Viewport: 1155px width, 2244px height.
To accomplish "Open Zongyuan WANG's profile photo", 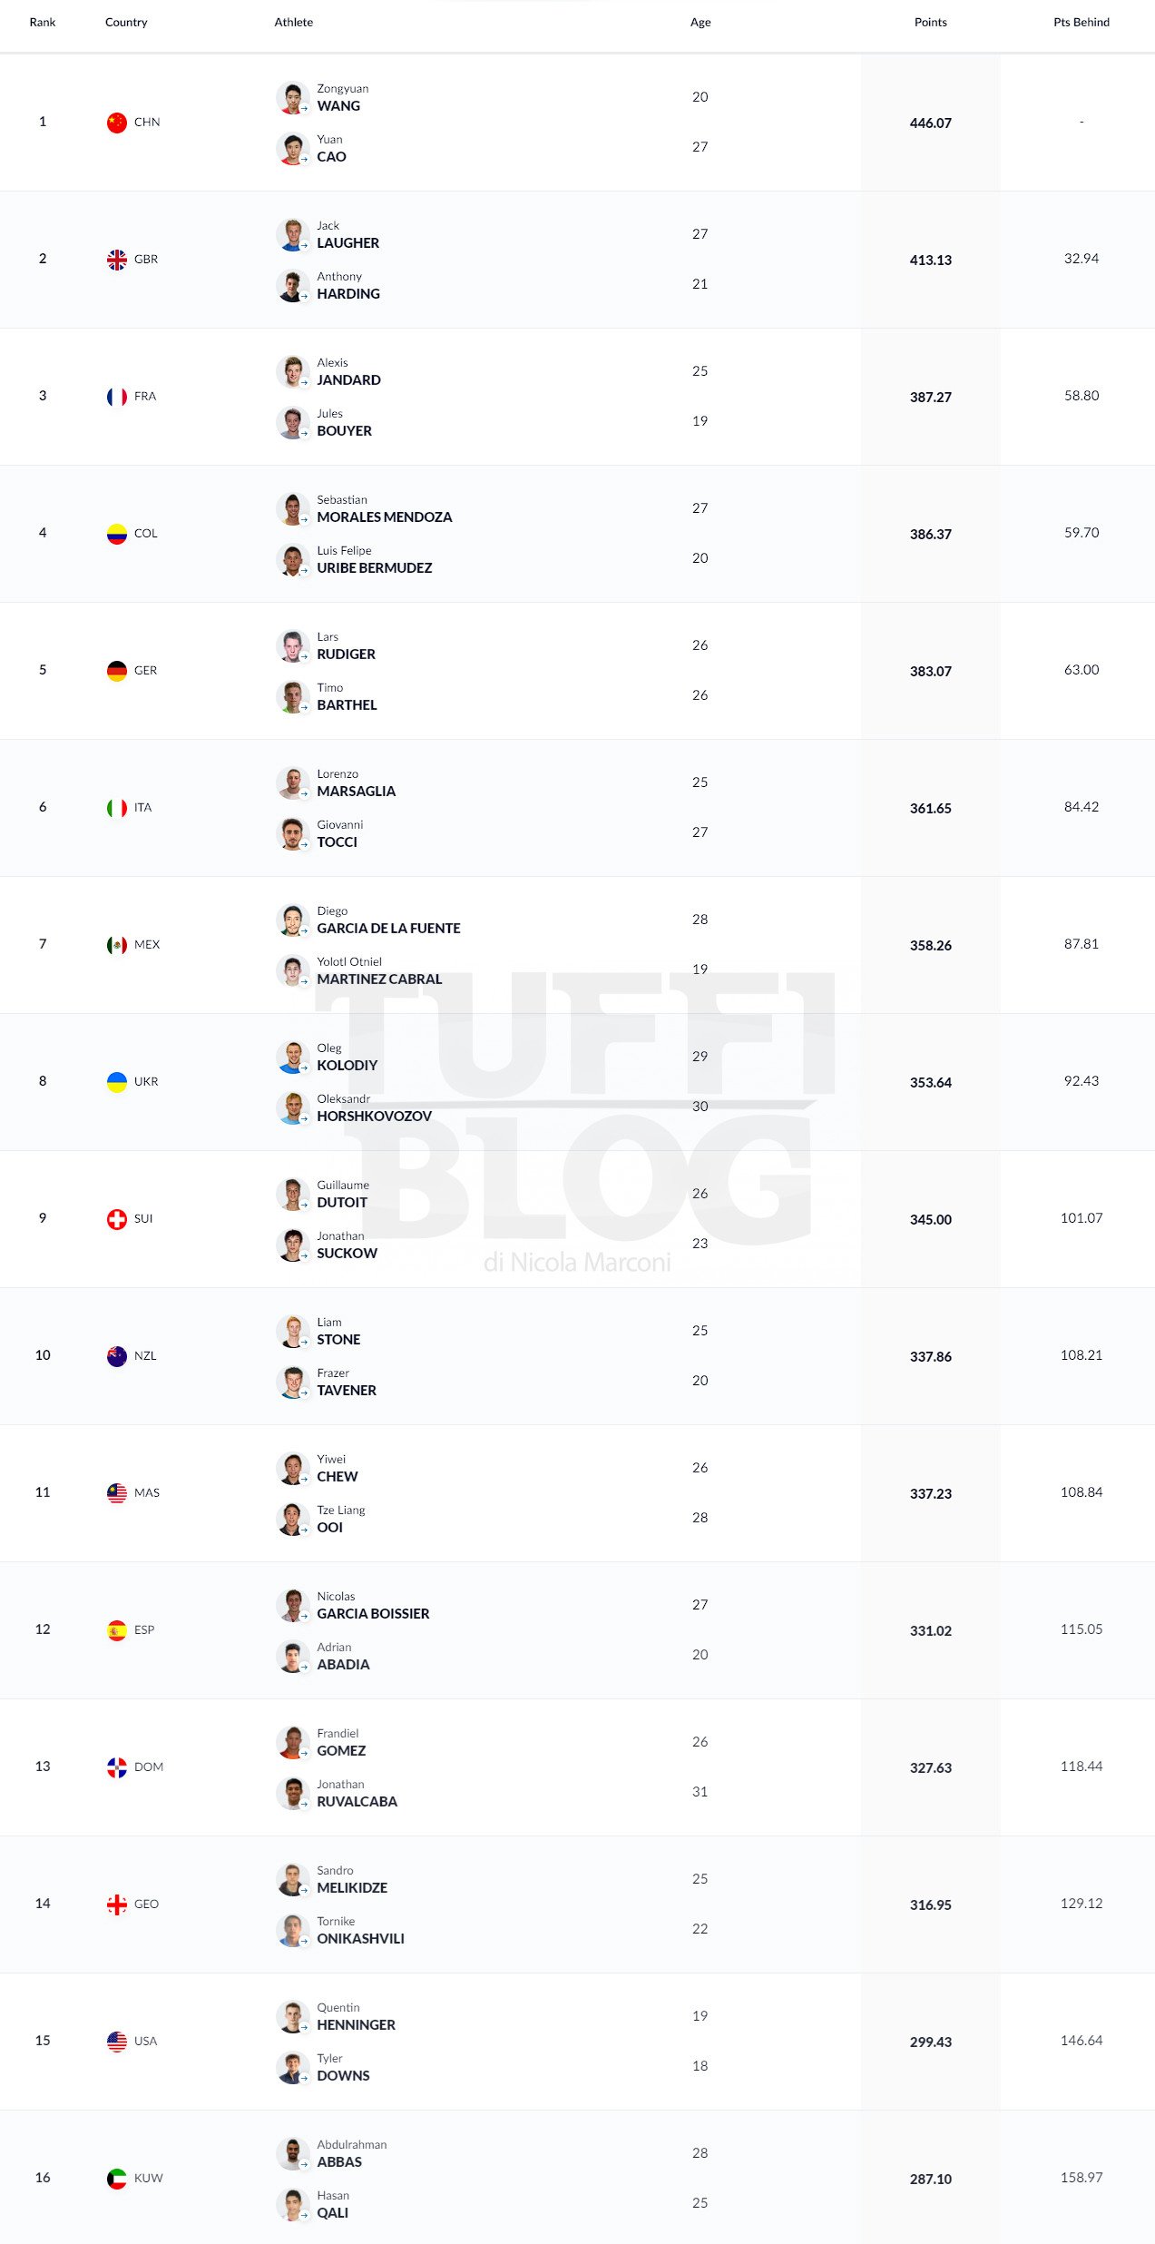I will click(292, 98).
